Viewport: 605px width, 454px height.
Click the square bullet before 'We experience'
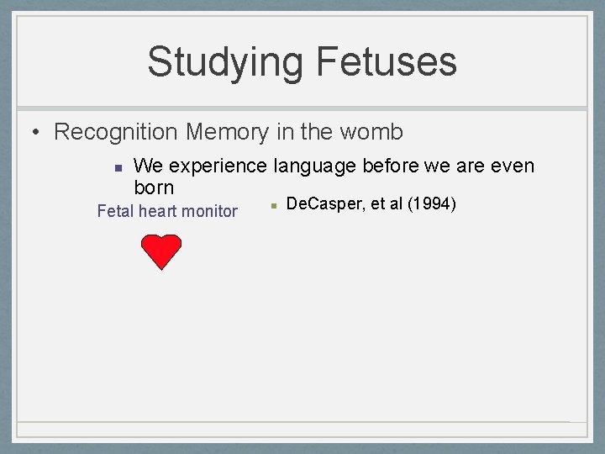coord(118,167)
